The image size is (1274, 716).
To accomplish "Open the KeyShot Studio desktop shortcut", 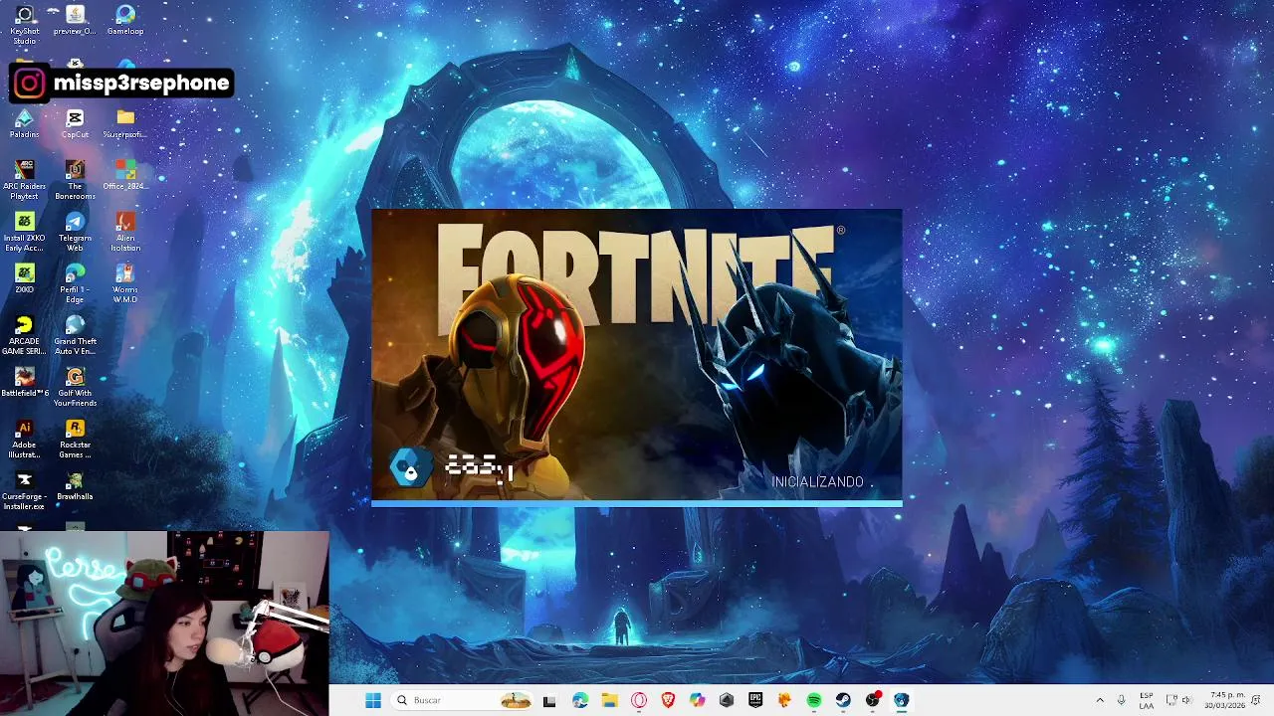I will 24,25.
